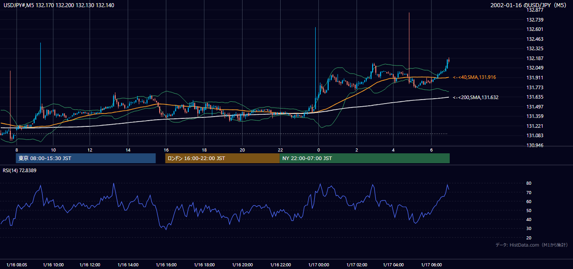Screen dimensions: 573x269
Task: Click hour label 4 under price chart
Action: (393, 150)
